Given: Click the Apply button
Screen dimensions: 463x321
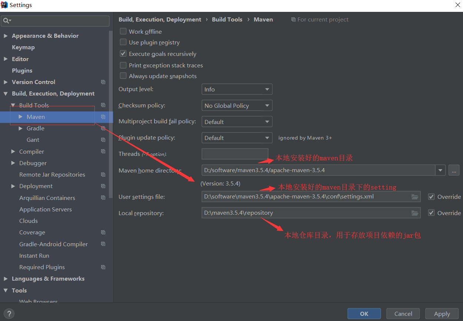Looking at the screenshot, I should (x=442, y=314).
